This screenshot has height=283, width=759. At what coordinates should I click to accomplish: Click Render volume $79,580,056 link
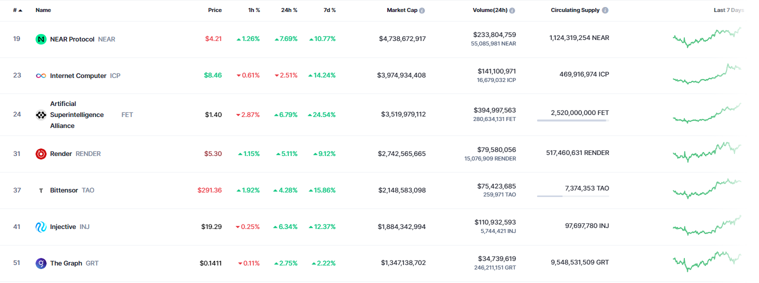pos(496,149)
